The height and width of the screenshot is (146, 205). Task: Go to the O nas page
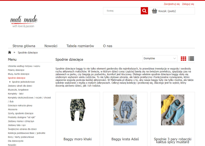[x=107, y=46]
